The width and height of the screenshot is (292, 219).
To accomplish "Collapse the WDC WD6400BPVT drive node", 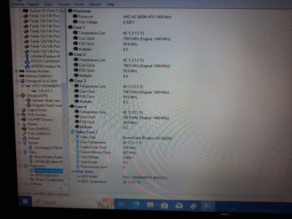I will (22, 86).
